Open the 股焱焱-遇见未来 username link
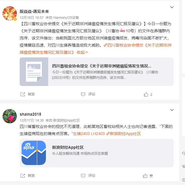The image size is (185, 185). coord(34,11)
